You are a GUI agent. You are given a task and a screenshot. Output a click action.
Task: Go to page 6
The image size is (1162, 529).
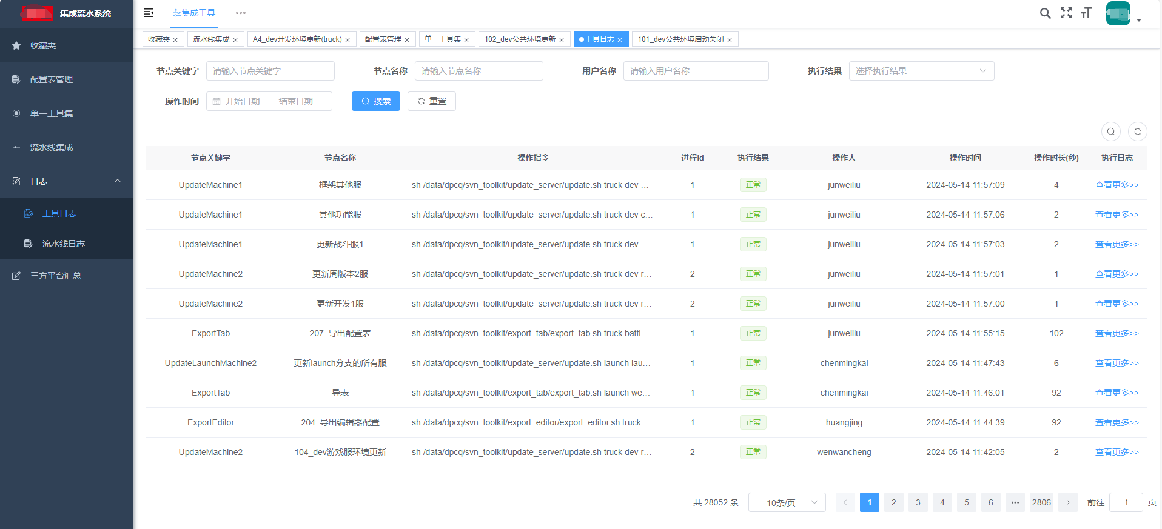tap(990, 502)
